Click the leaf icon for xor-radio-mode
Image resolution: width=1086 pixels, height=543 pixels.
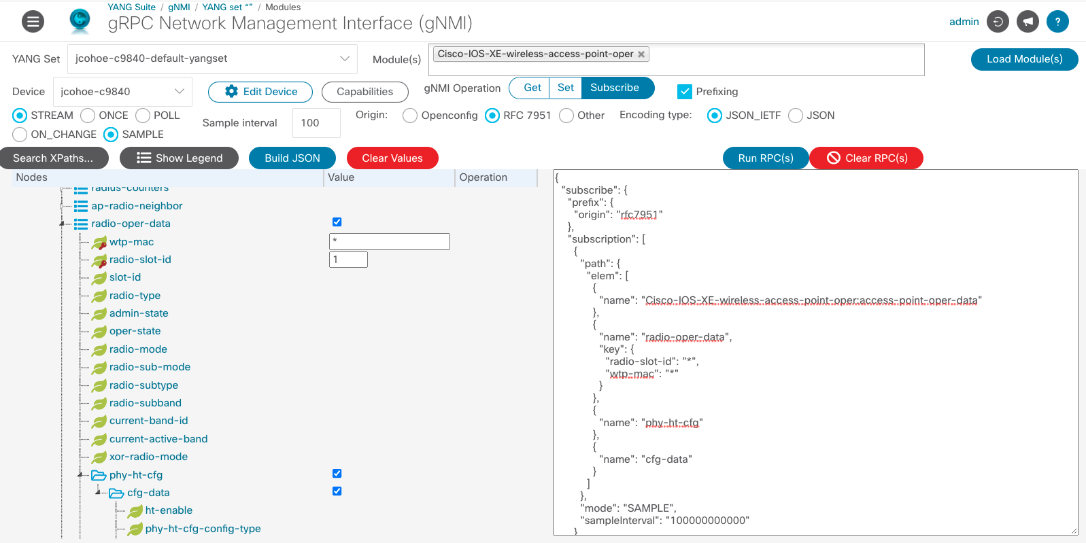point(99,457)
